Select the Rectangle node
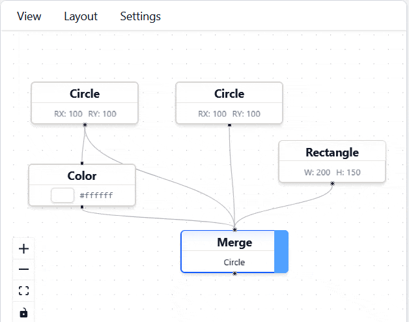 tap(331, 153)
